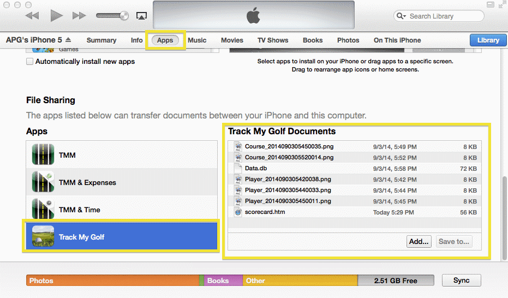Click Player_2014090305440033.png file icon
This screenshot has height=298, width=508.
238,190
